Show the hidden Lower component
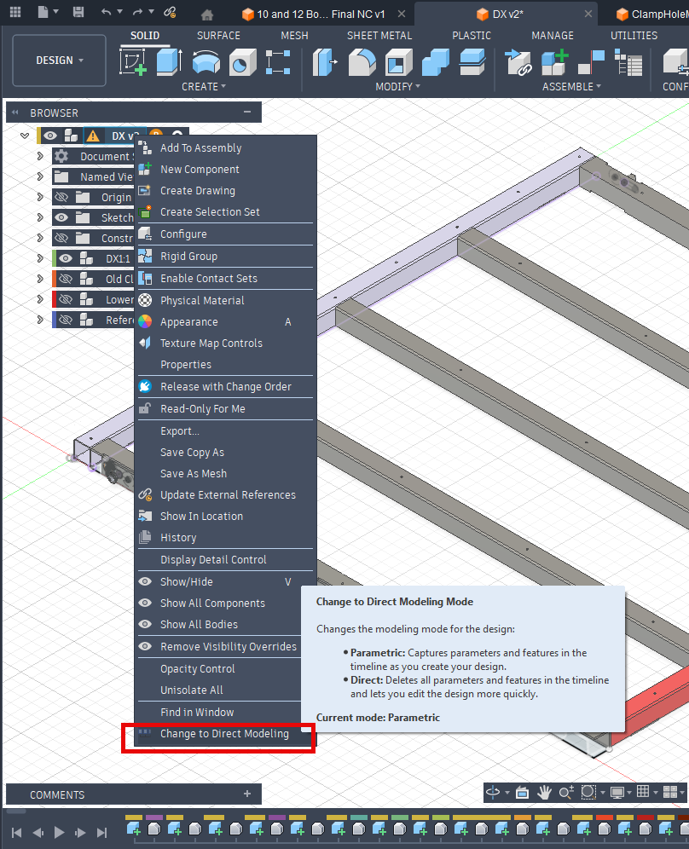Image resolution: width=689 pixels, height=849 pixels. (66, 299)
